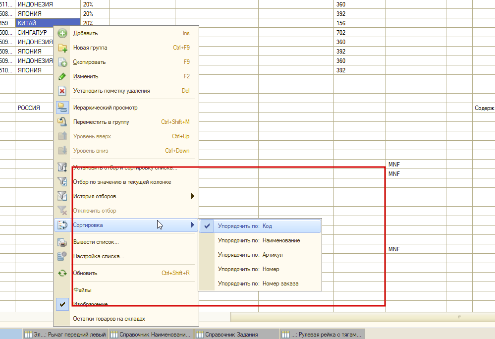495x339 pixels.
Task: Select Скопировать from the menu
Action: point(126,62)
